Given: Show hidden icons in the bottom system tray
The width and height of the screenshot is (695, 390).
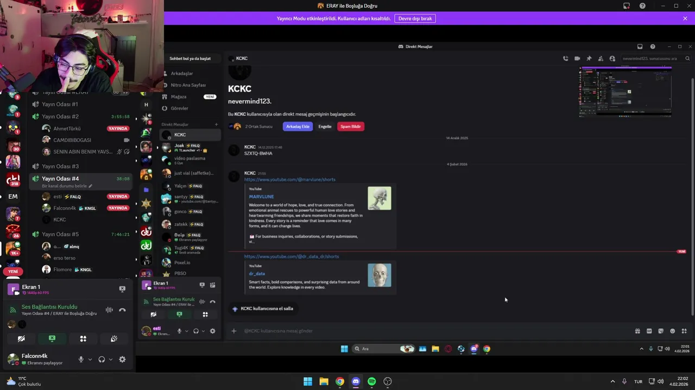Looking at the screenshot, I should tap(613, 381).
